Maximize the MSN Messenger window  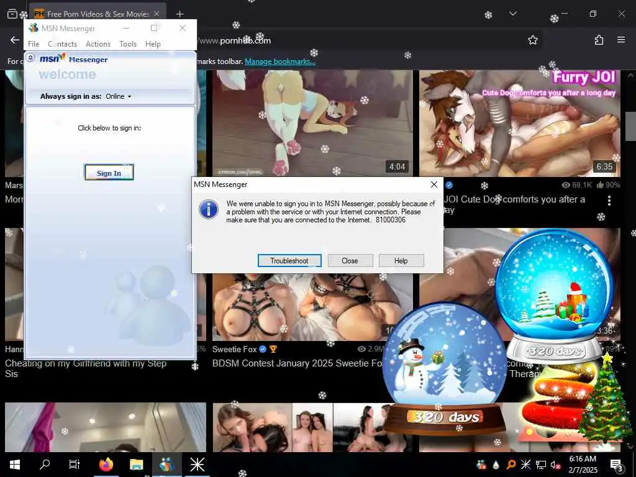pos(154,28)
